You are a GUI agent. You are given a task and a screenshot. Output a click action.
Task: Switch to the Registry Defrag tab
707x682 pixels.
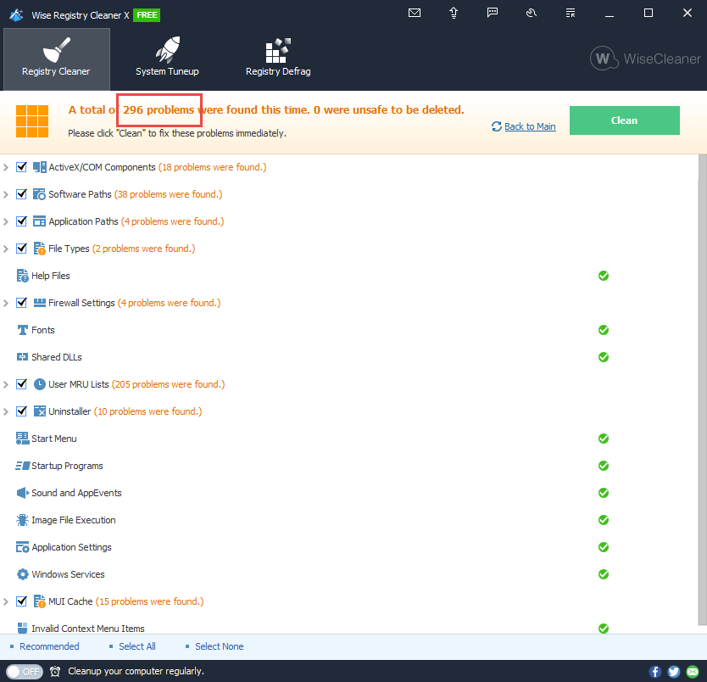click(278, 59)
